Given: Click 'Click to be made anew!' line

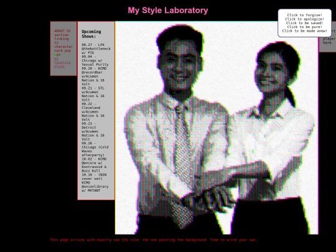Looking at the screenshot, I should (304, 31).
